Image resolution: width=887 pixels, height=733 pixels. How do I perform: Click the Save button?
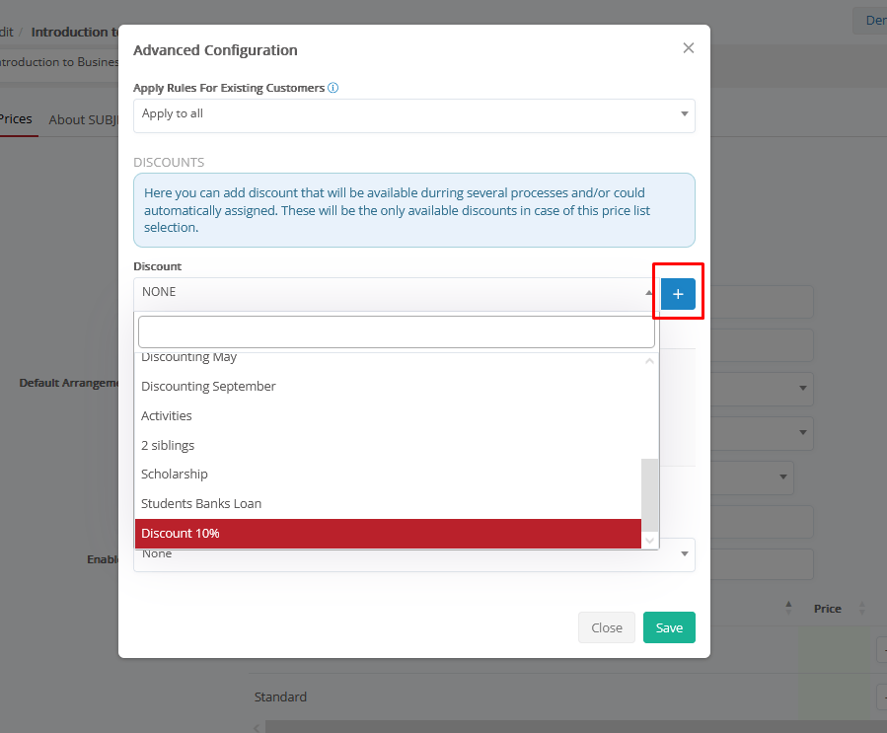669,628
